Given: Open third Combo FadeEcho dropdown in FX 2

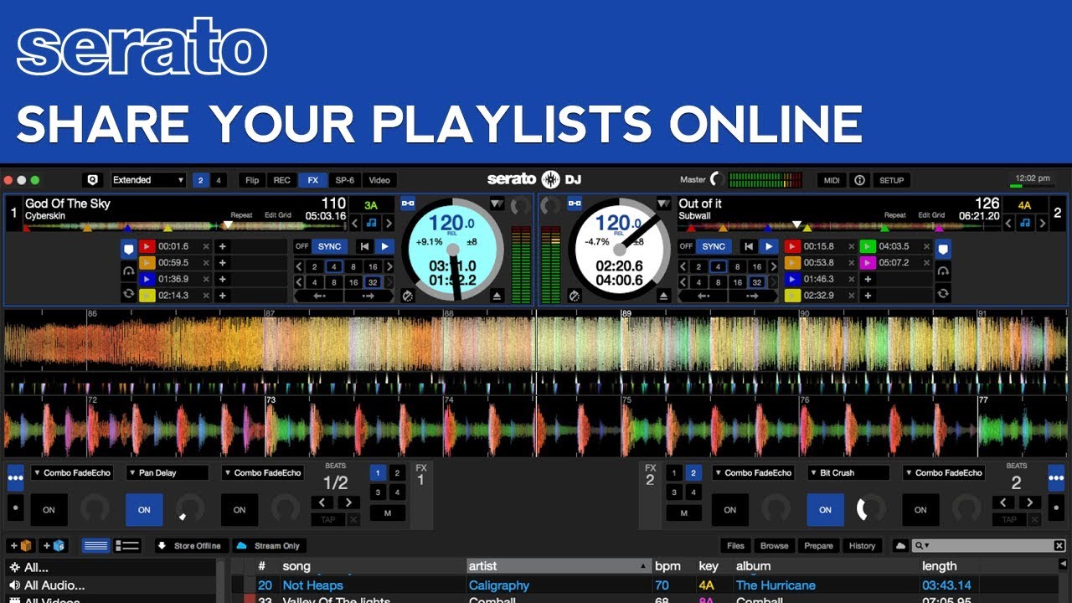Looking at the screenshot, I should [x=945, y=473].
